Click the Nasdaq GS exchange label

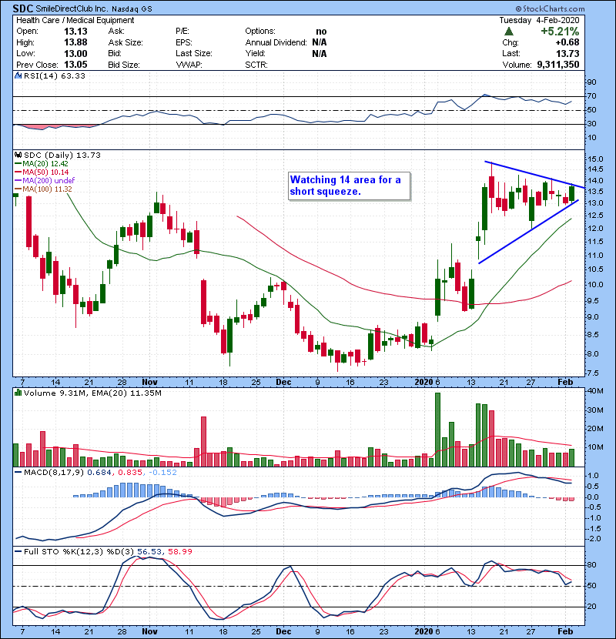click(x=132, y=9)
